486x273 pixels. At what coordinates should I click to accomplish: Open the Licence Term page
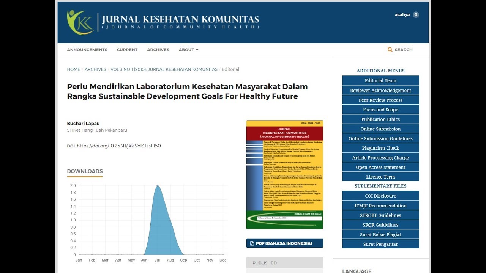[x=381, y=177]
